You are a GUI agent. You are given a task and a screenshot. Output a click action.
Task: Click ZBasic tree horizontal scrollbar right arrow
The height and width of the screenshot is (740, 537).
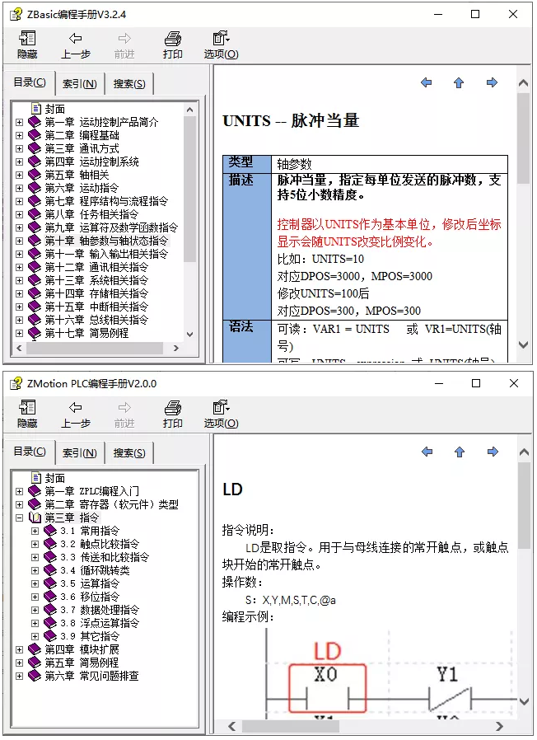coord(176,349)
